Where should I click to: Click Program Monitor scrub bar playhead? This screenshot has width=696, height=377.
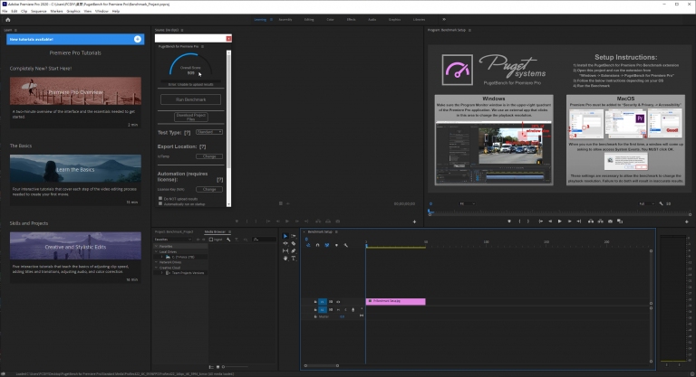pos(430,212)
